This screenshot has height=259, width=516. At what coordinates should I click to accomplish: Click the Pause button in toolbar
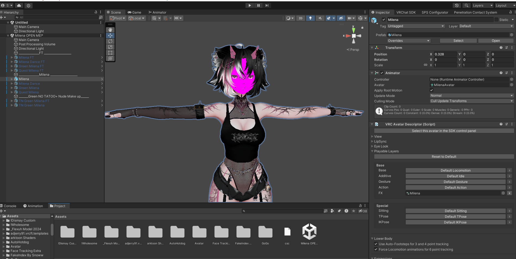click(x=258, y=5)
